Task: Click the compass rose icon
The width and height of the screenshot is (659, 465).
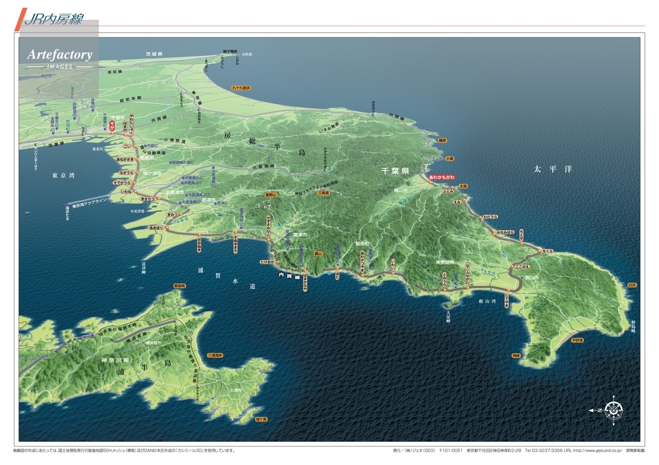Action: (x=614, y=409)
